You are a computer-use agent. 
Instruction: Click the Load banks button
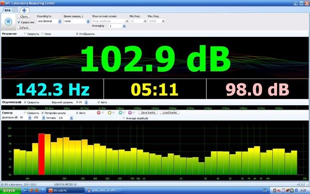[170, 113]
